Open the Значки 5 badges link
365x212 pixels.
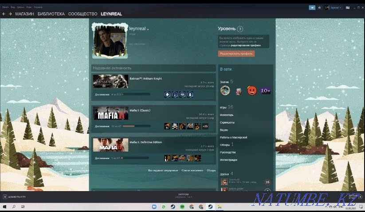point(227,82)
